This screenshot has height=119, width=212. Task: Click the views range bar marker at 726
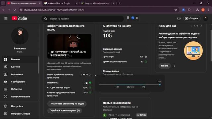[x=160, y=85]
